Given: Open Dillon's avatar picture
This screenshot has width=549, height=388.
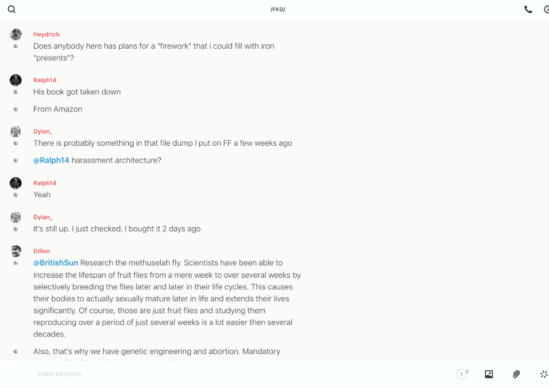Looking at the screenshot, I should pos(16,251).
